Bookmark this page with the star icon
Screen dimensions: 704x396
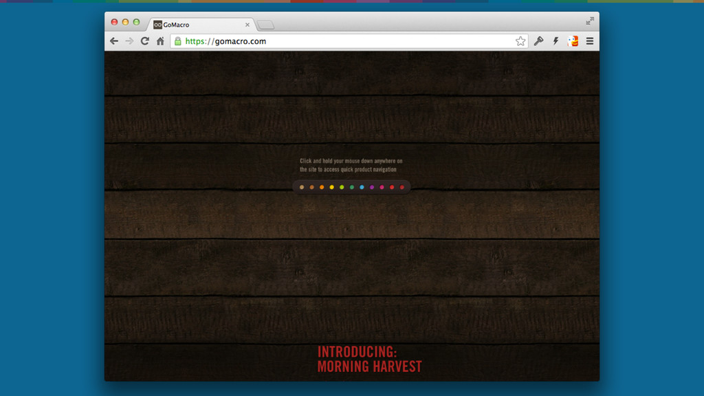click(520, 41)
